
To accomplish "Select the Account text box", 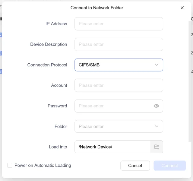I will click(x=119, y=85).
